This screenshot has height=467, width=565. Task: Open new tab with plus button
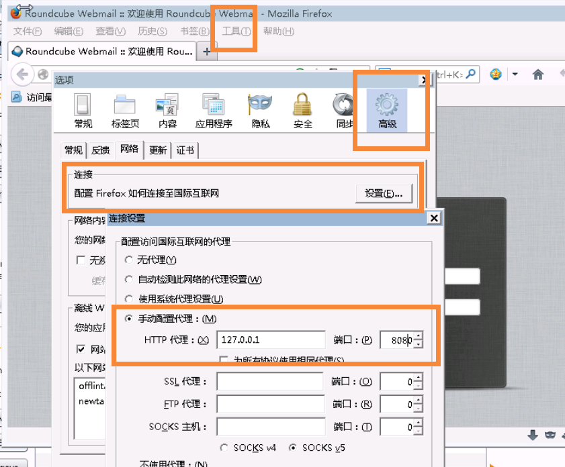coord(206,52)
